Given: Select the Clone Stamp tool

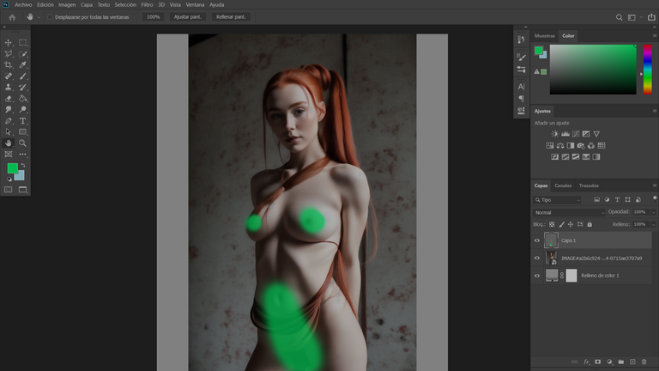Looking at the screenshot, I should click(x=8, y=87).
